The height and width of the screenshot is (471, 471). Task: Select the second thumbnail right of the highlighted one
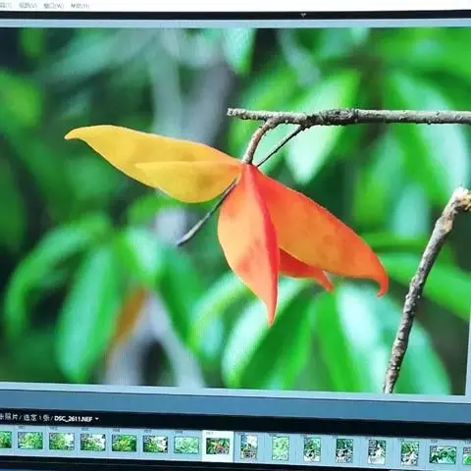[281, 447]
